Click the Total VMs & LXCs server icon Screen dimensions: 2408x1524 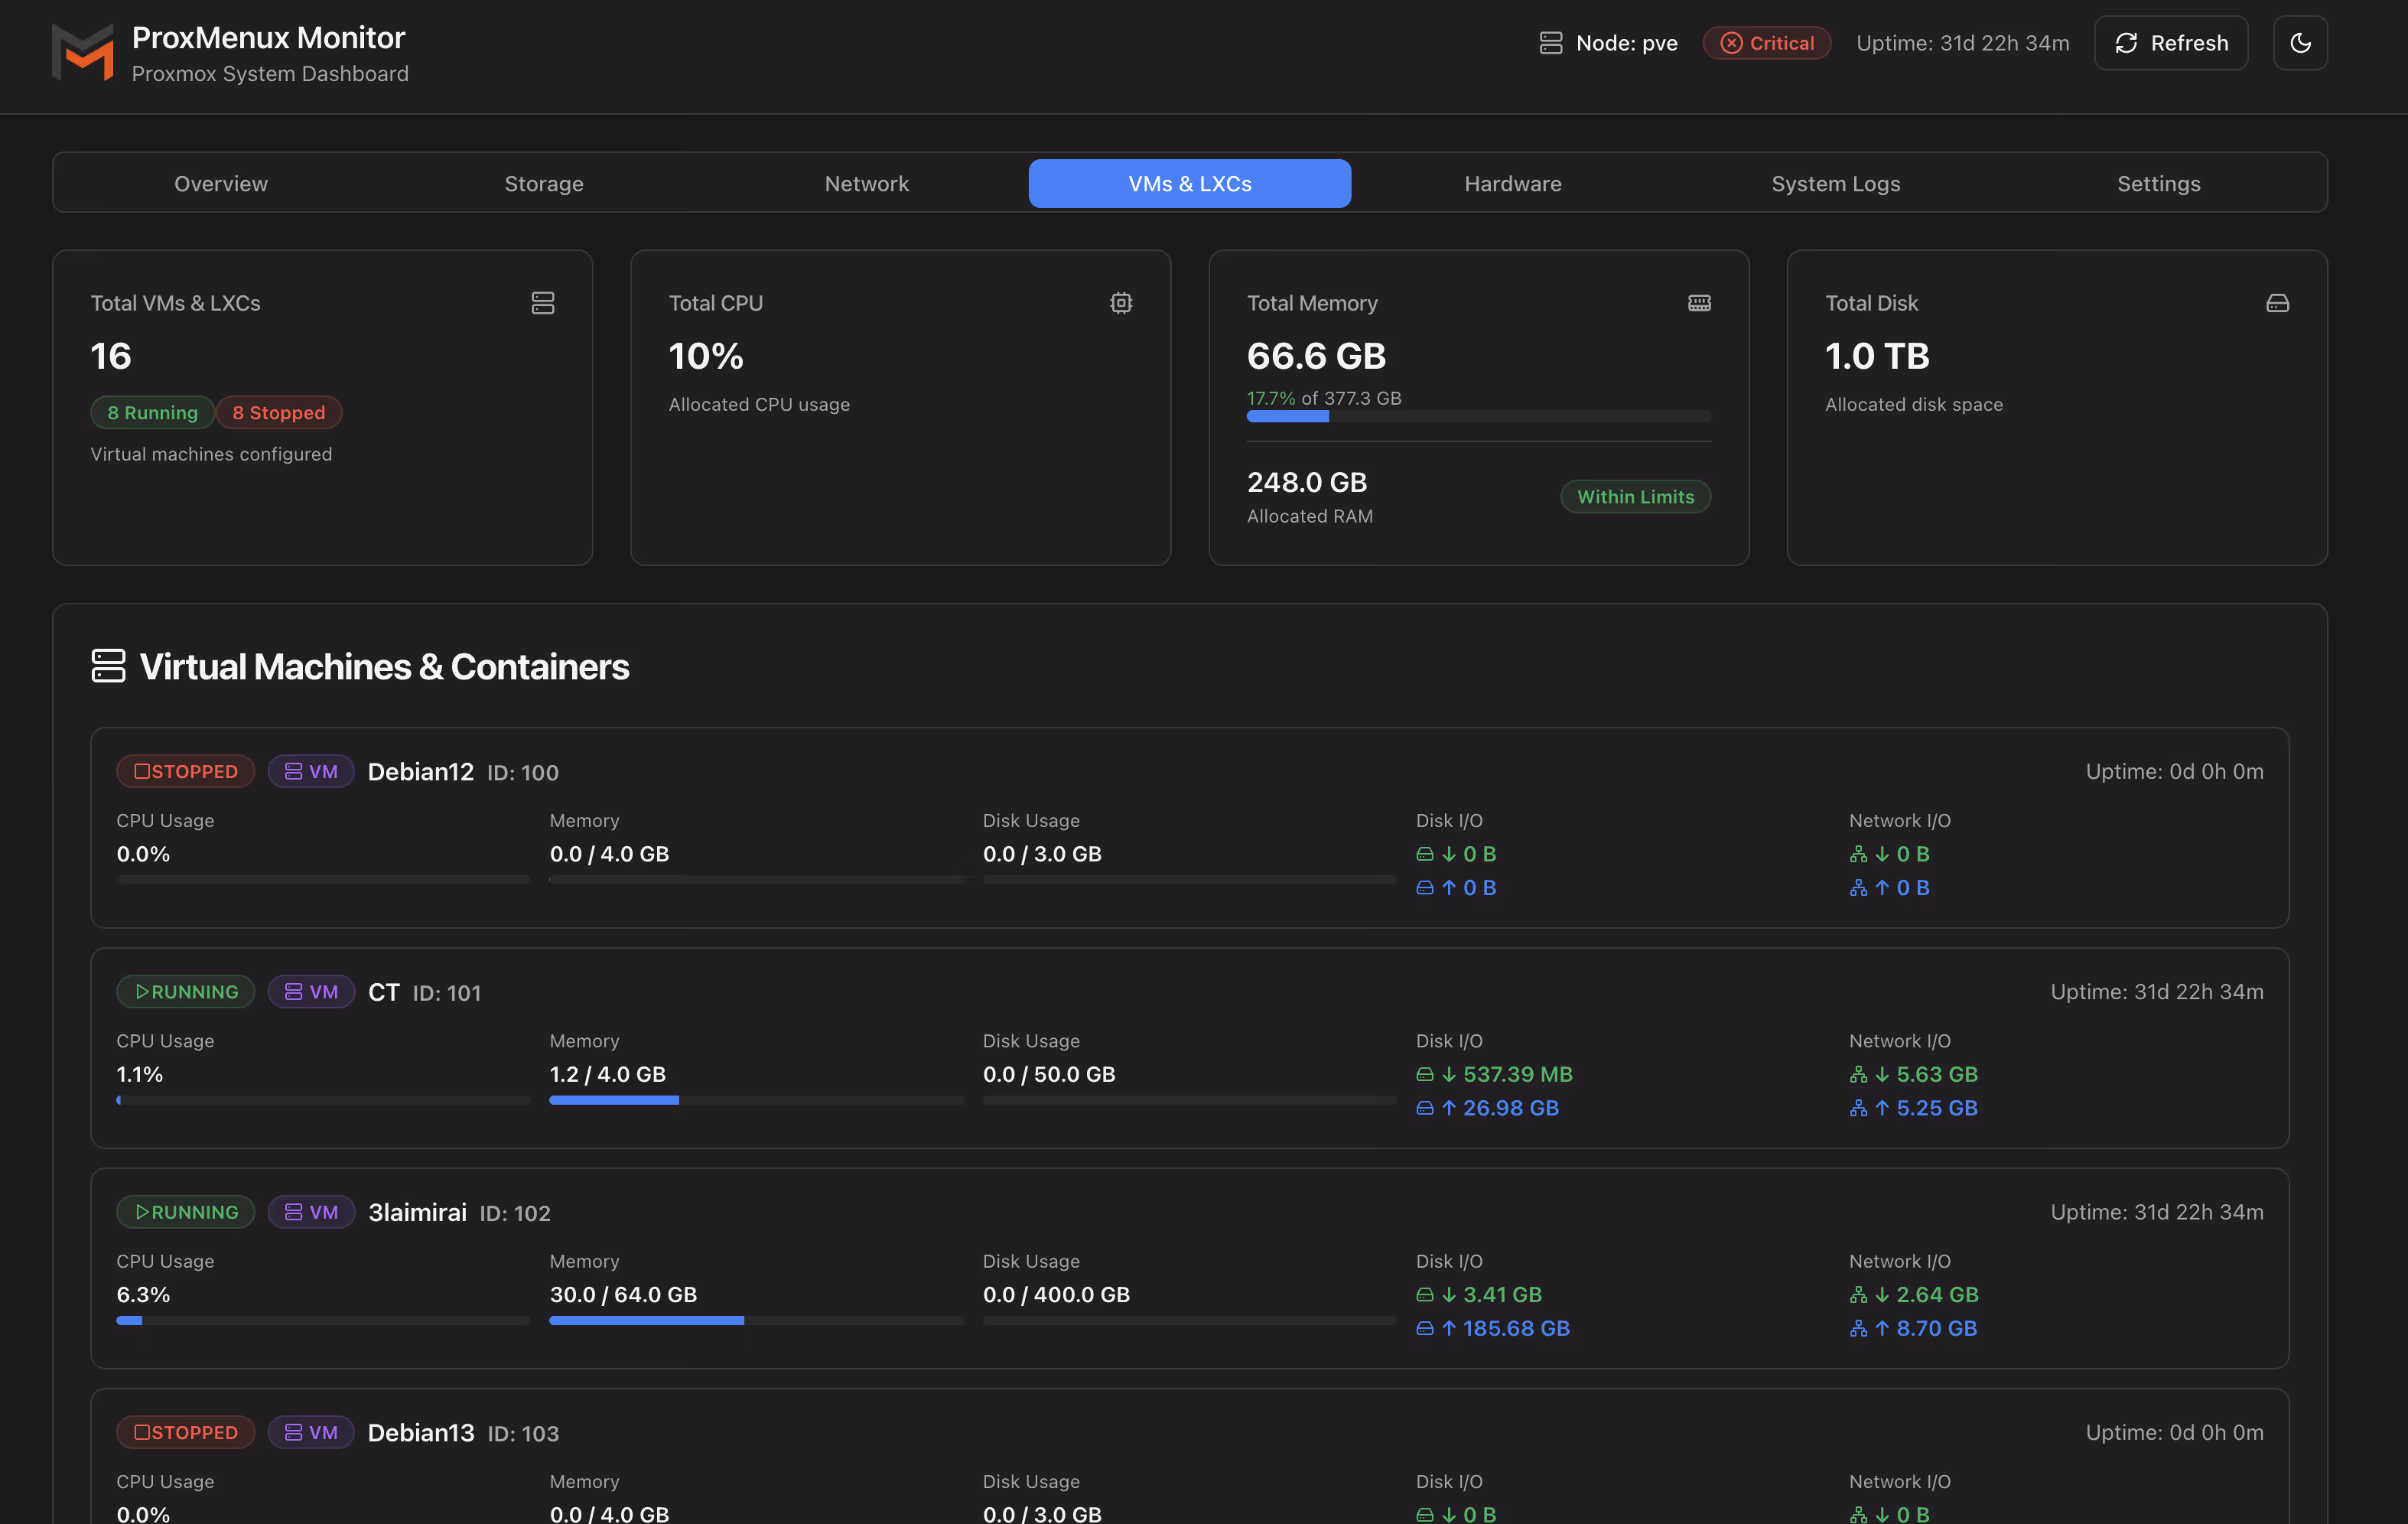pos(542,303)
